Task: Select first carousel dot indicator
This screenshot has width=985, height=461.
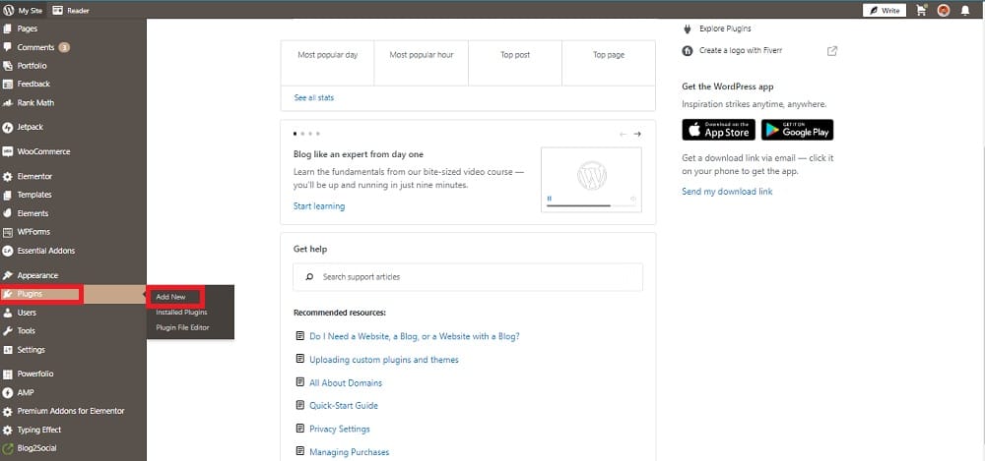Action: (295, 134)
